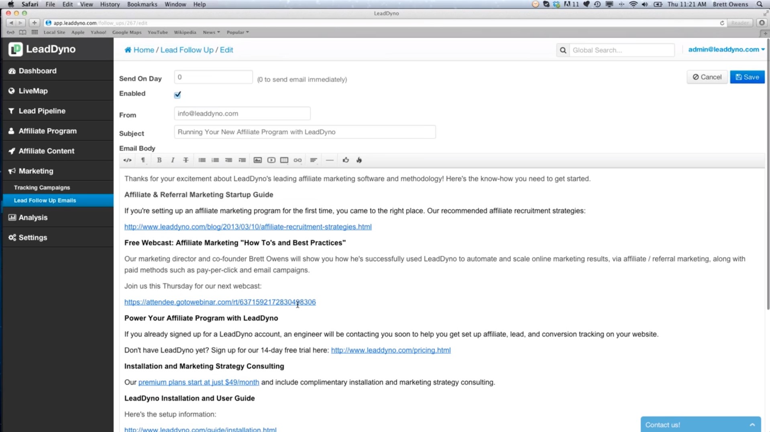Open admin@leaddyno.com account dropdown
Viewport: 770px width, 432px height.
pyautogui.click(x=726, y=50)
